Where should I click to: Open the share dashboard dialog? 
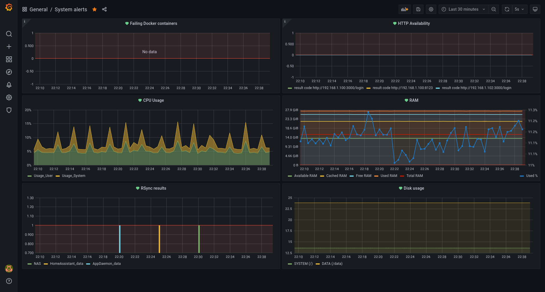(x=104, y=9)
